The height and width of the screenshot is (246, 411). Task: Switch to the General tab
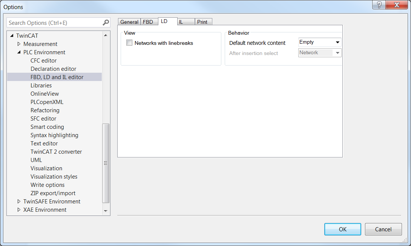point(129,22)
